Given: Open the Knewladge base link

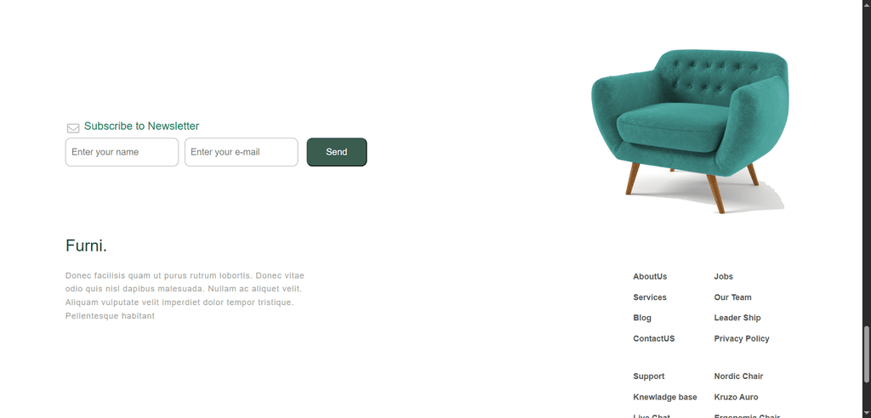Looking at the screenshot, I should pos(665,398).
